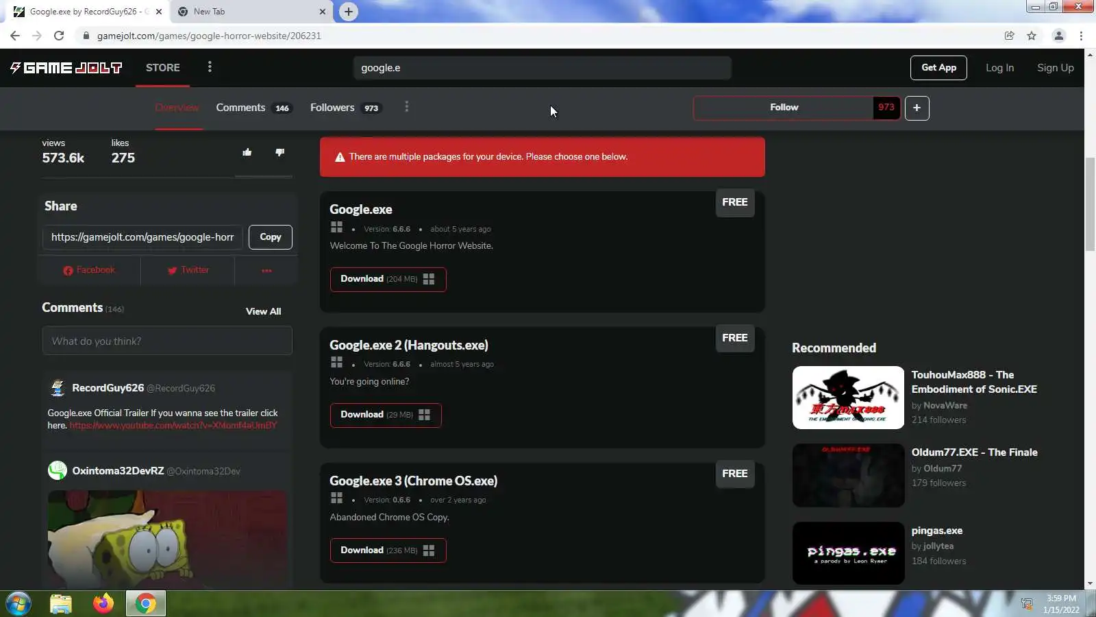Open the Windows Start menu
The image size is (1096, 617).
tap(18, 604)
